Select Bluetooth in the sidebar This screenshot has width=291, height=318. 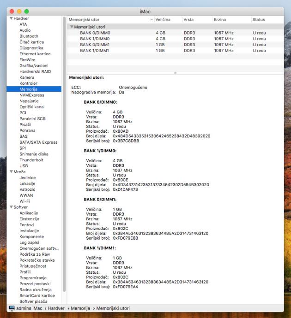point(29,36)
